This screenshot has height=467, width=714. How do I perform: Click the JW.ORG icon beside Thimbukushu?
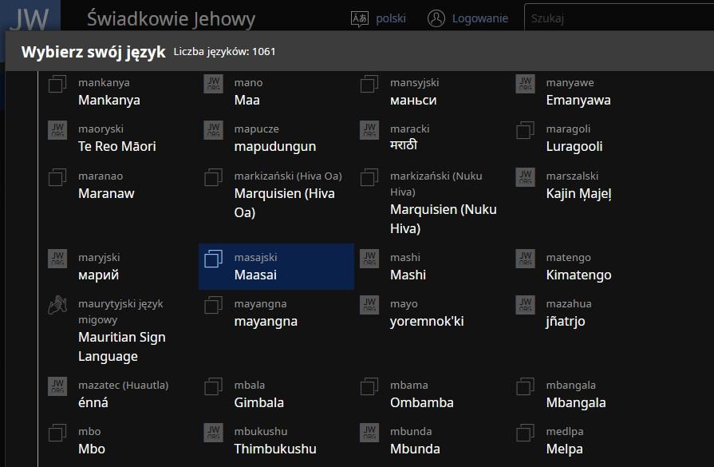[x=213, y=433]
